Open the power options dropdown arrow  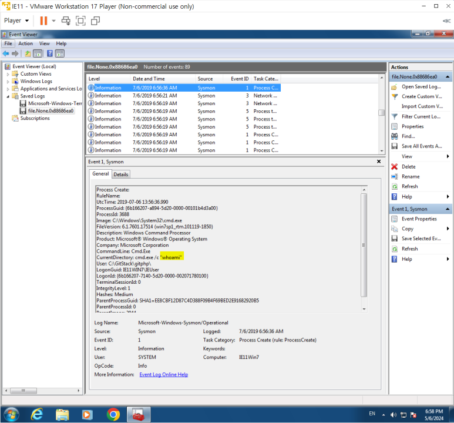(53, 21)
